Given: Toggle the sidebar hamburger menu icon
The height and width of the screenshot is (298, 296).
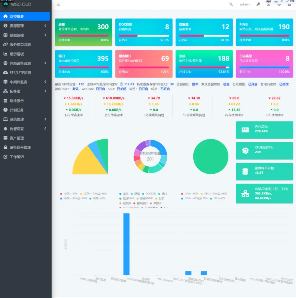Looking at the screenshot, I should click(x=58, y=4).
